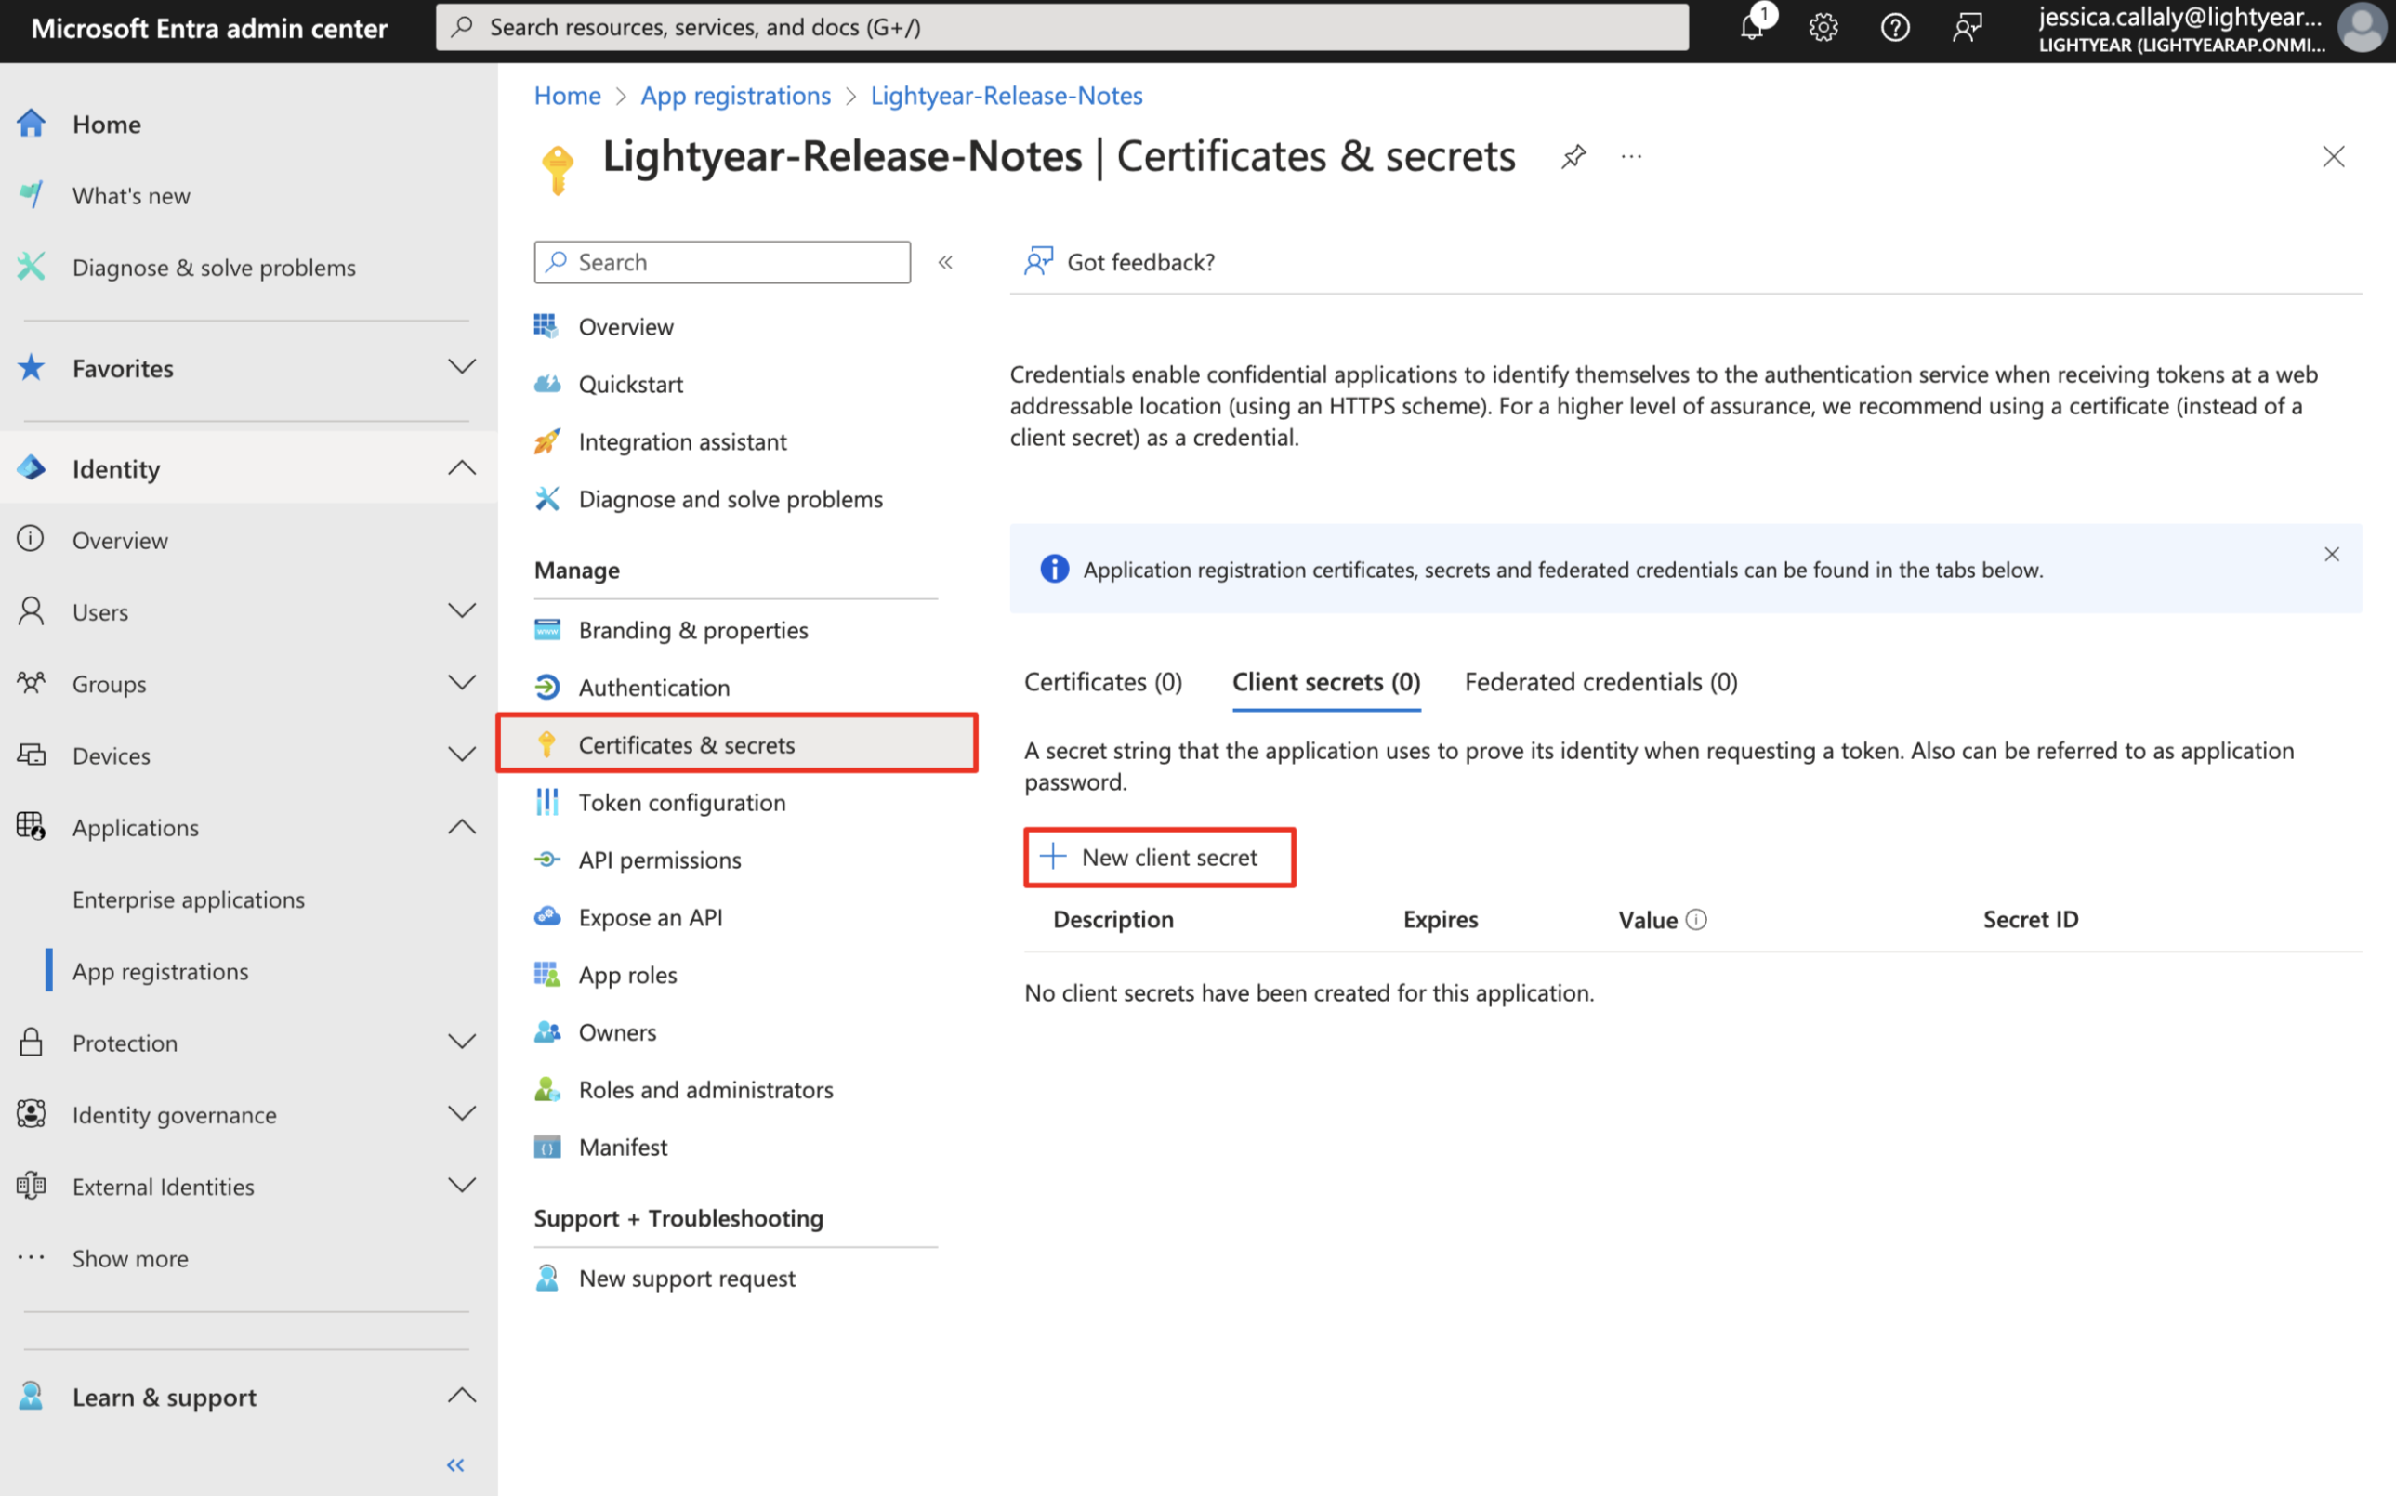Screen dimensions: 2396x1496
Task: Collapse the Identity section
Action: (461, 468)
